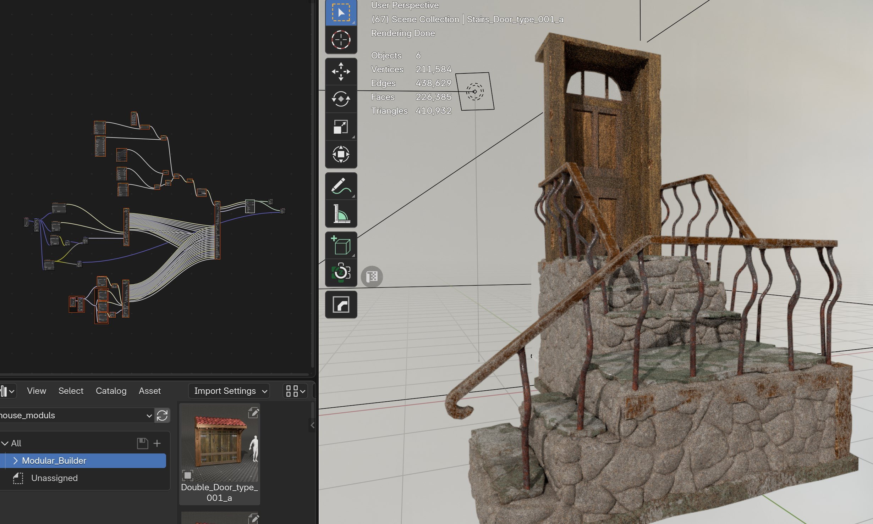Collapse the All catalog tree

(5, 443)
